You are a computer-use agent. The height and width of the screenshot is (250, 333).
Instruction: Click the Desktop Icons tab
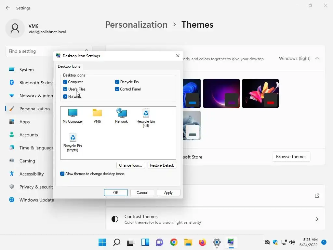click(x=69, y=66)
